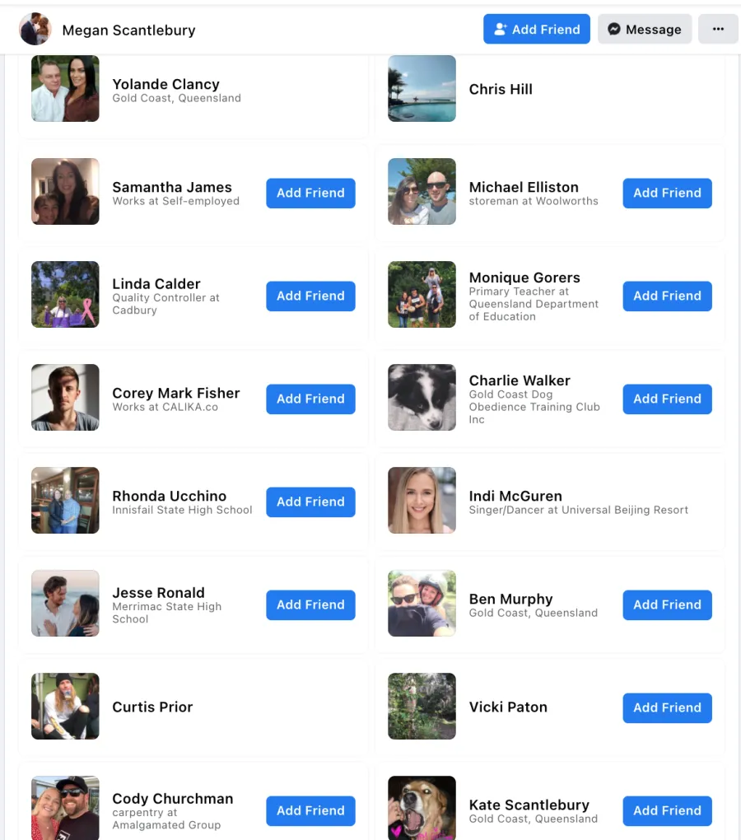Open Ben Murphy's profile name link

[510, 599]
